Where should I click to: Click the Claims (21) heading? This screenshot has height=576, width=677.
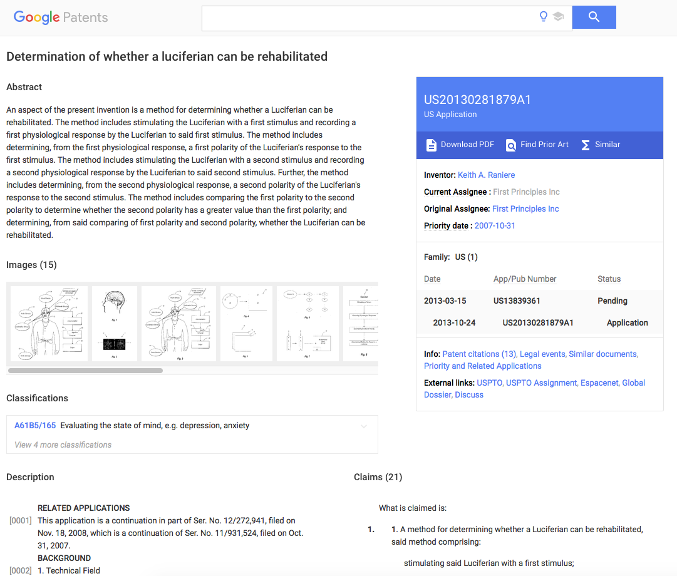click(x=378, y=477)
